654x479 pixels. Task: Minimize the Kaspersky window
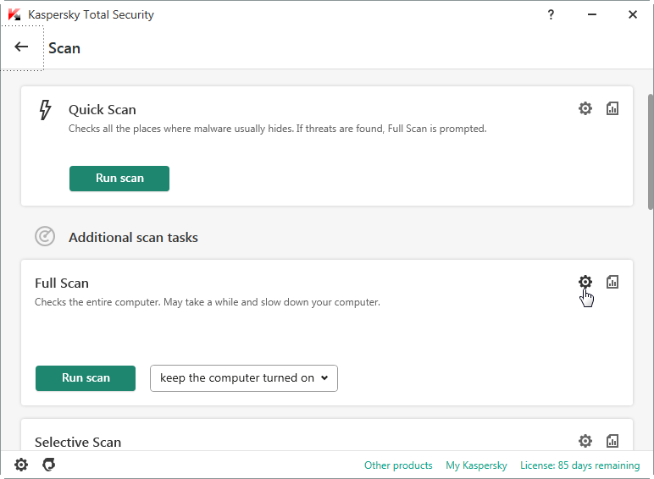tap(592, 14)
